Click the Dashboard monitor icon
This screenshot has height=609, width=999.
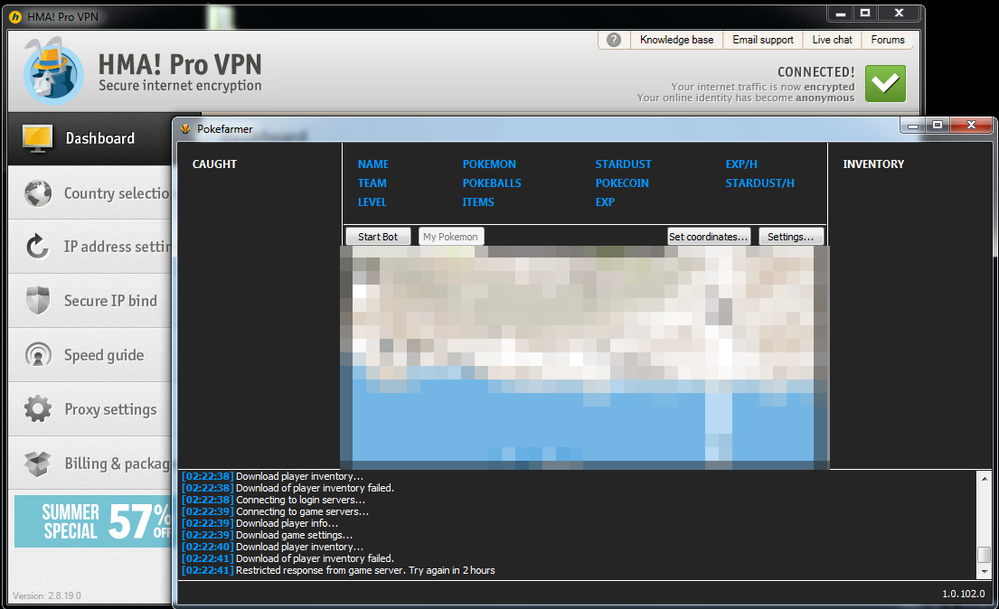click(38, 138)
